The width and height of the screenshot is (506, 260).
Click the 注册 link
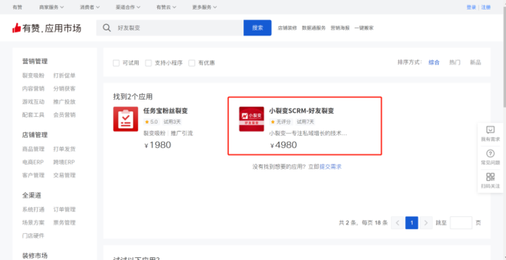(486, 7)
